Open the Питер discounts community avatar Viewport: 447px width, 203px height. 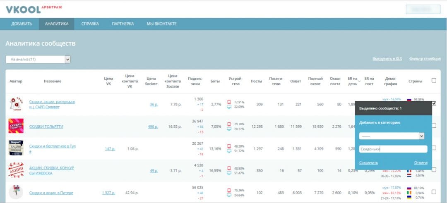[16, 192]
